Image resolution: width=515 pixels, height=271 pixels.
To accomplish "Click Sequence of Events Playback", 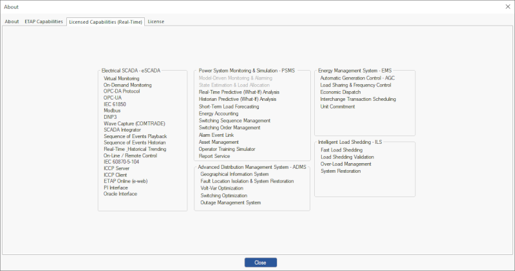I will [135, 136].
